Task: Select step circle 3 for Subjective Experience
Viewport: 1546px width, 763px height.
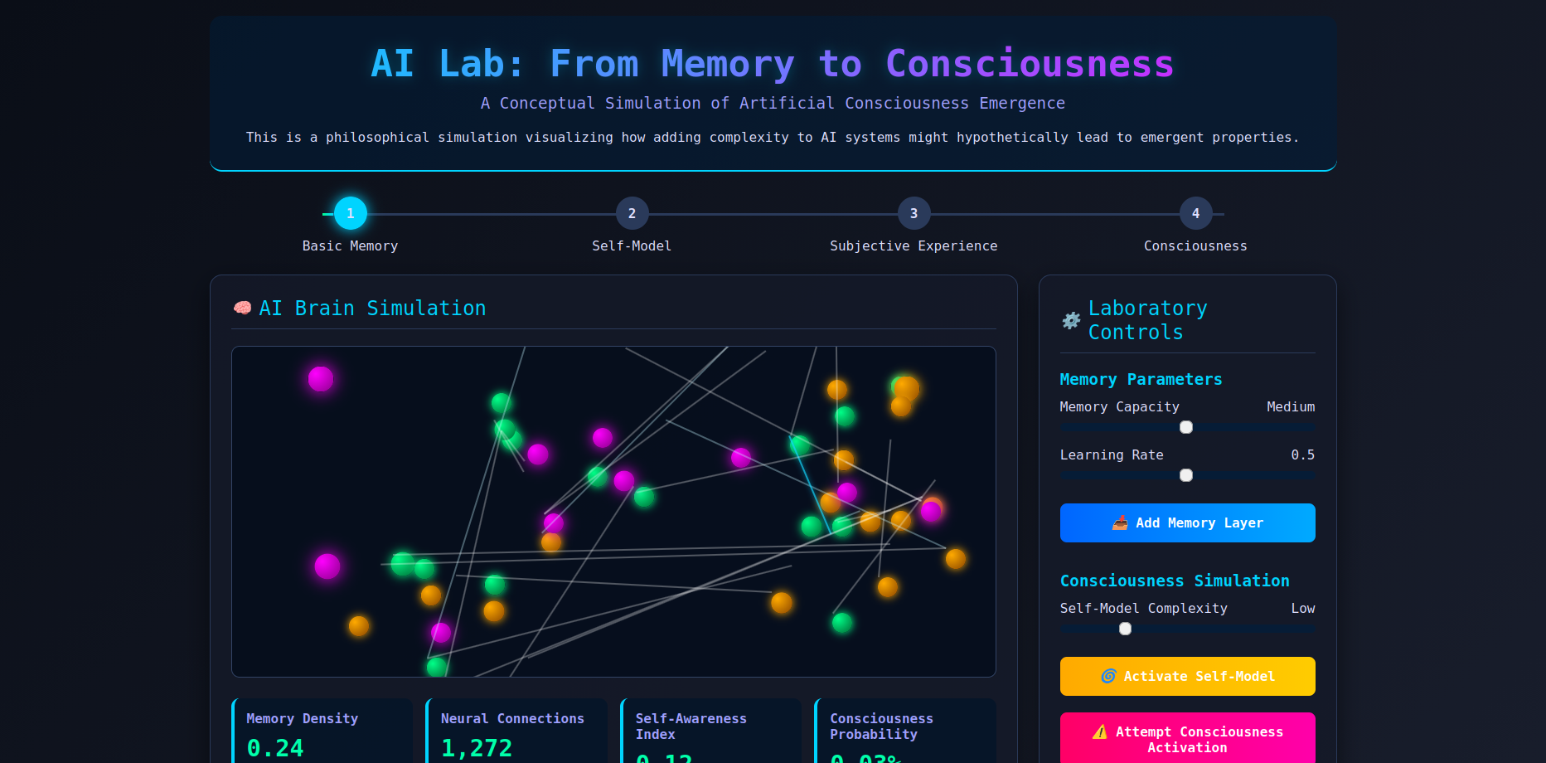Action: pos(914,213)
